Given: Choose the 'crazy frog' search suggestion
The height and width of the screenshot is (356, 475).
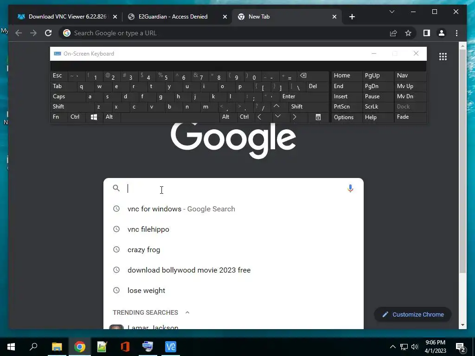Looking at the screenshot, I should point(233,250).
